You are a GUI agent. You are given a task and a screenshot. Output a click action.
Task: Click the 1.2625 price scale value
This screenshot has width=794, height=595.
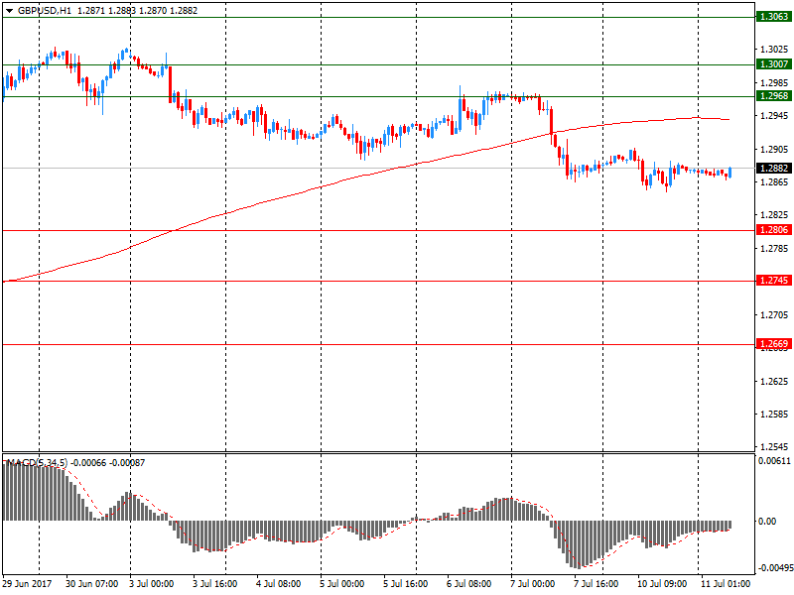[x=774, y=381]
